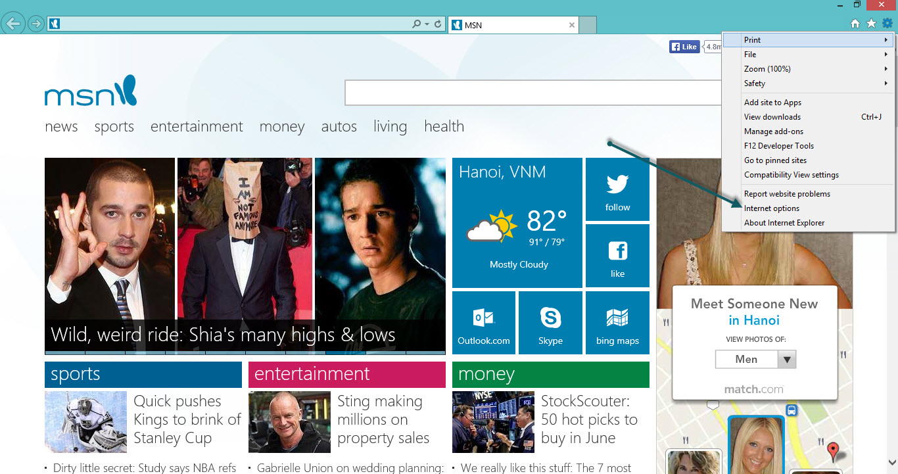898x474 pixels.
Task: Click the address bar search magnifier icon
Action: point(416,24)
